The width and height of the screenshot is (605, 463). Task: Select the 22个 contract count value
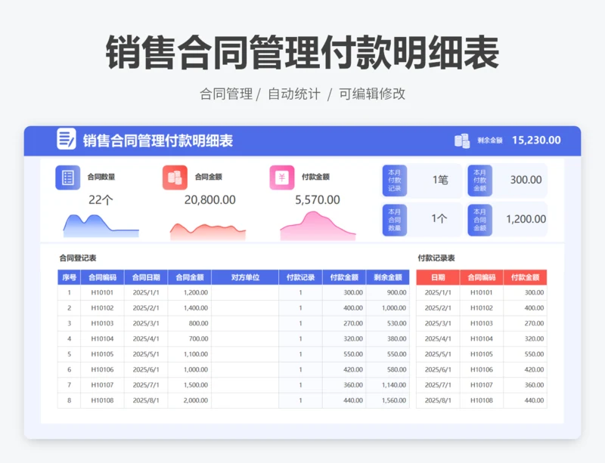[x=101, y=199]
